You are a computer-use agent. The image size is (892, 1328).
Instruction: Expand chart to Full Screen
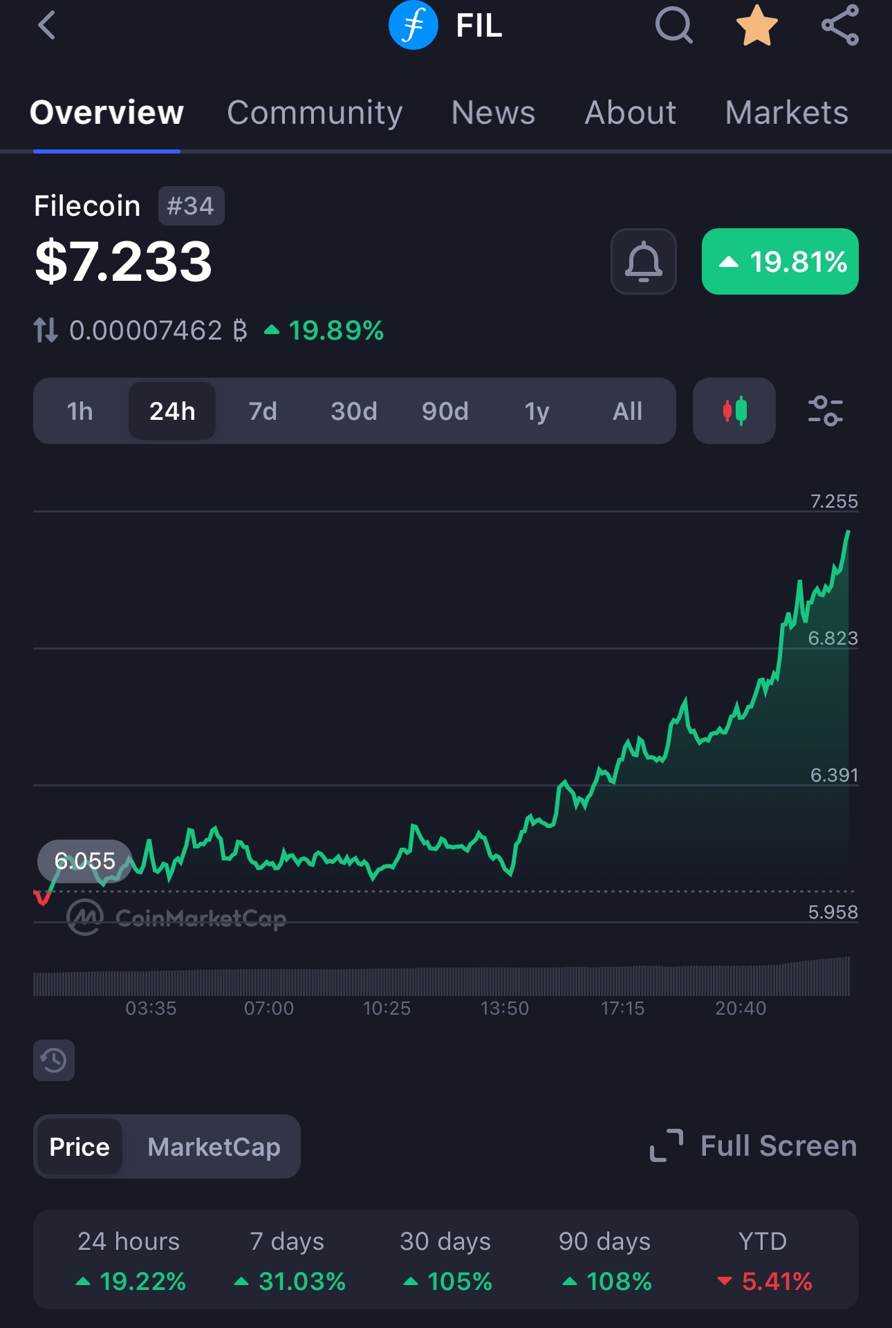point(754,1146)
